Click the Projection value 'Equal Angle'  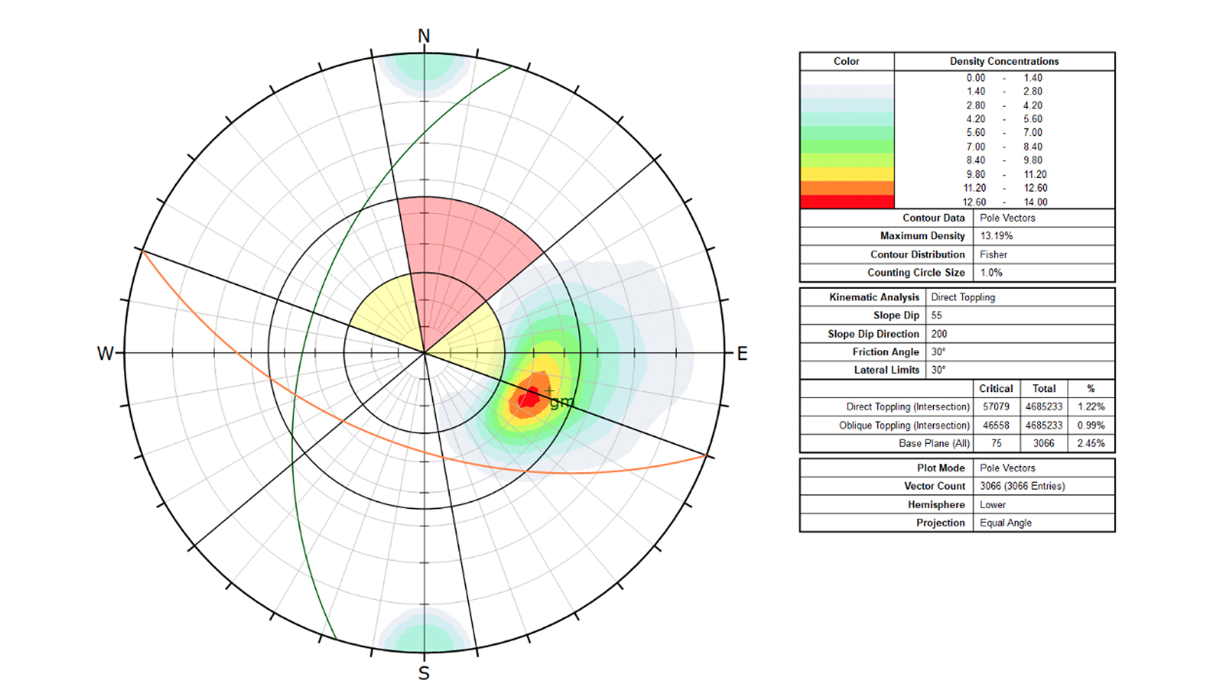click(1005, 523)
